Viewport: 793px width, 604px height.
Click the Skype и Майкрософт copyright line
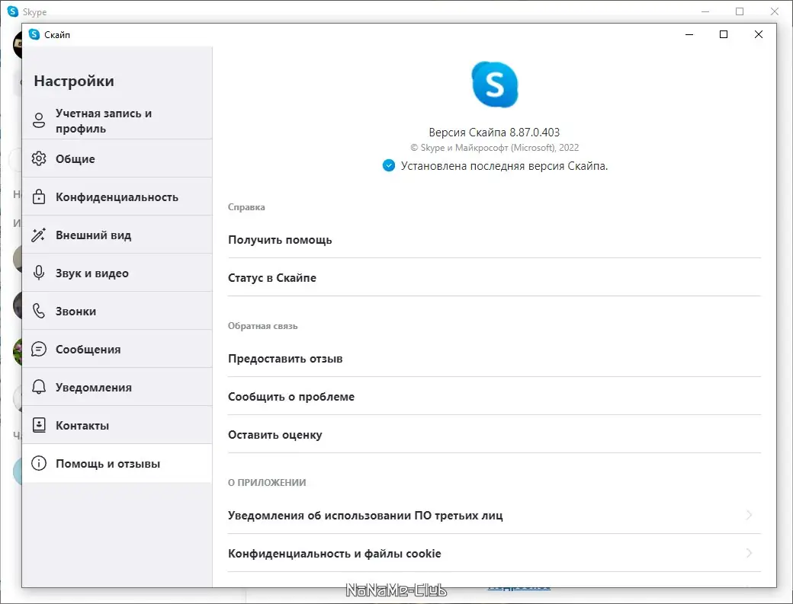click(494, 148)
